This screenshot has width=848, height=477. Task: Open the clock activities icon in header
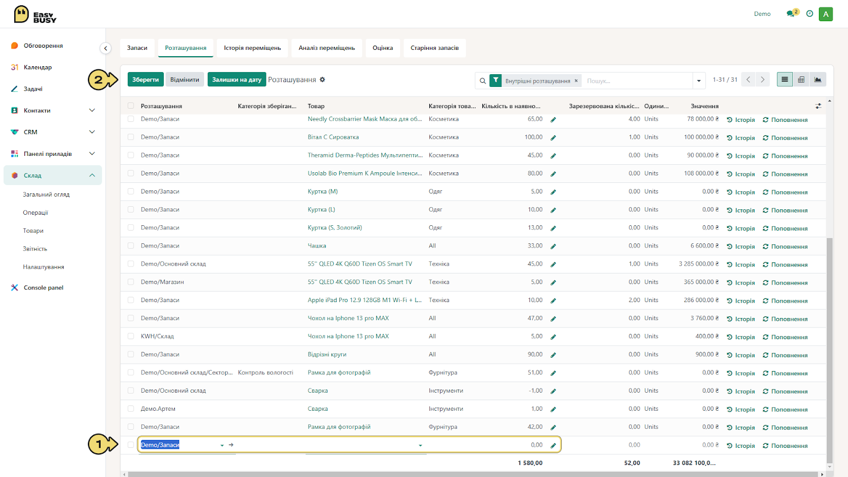click(x=809, y=14)
